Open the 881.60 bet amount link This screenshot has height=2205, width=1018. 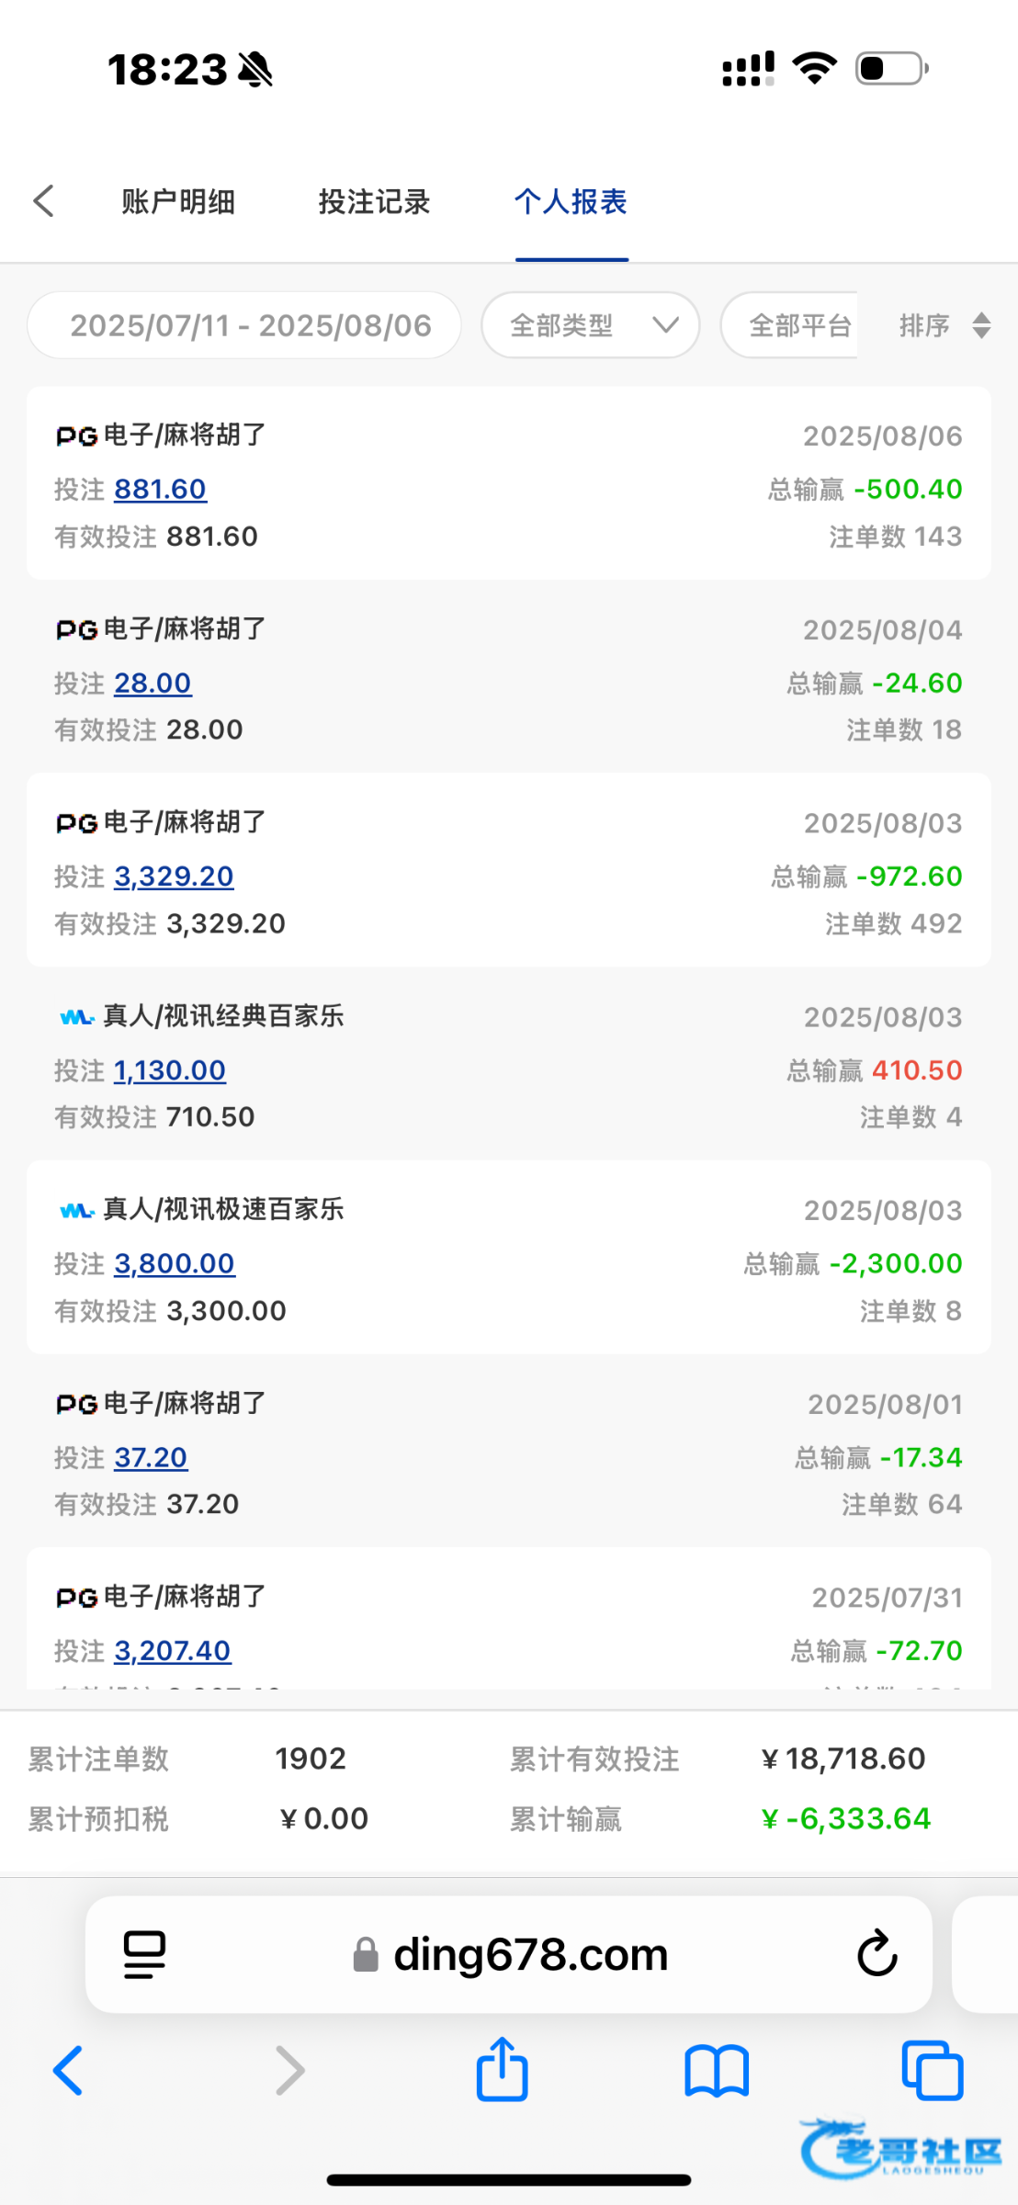160,489
